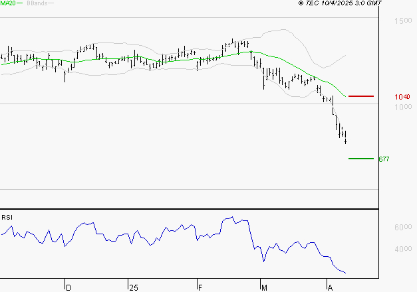This screenshot has width=417, height=292.
Task: Select the red resistance line marker
Action: pyautogui.click(x=361, y=96)
